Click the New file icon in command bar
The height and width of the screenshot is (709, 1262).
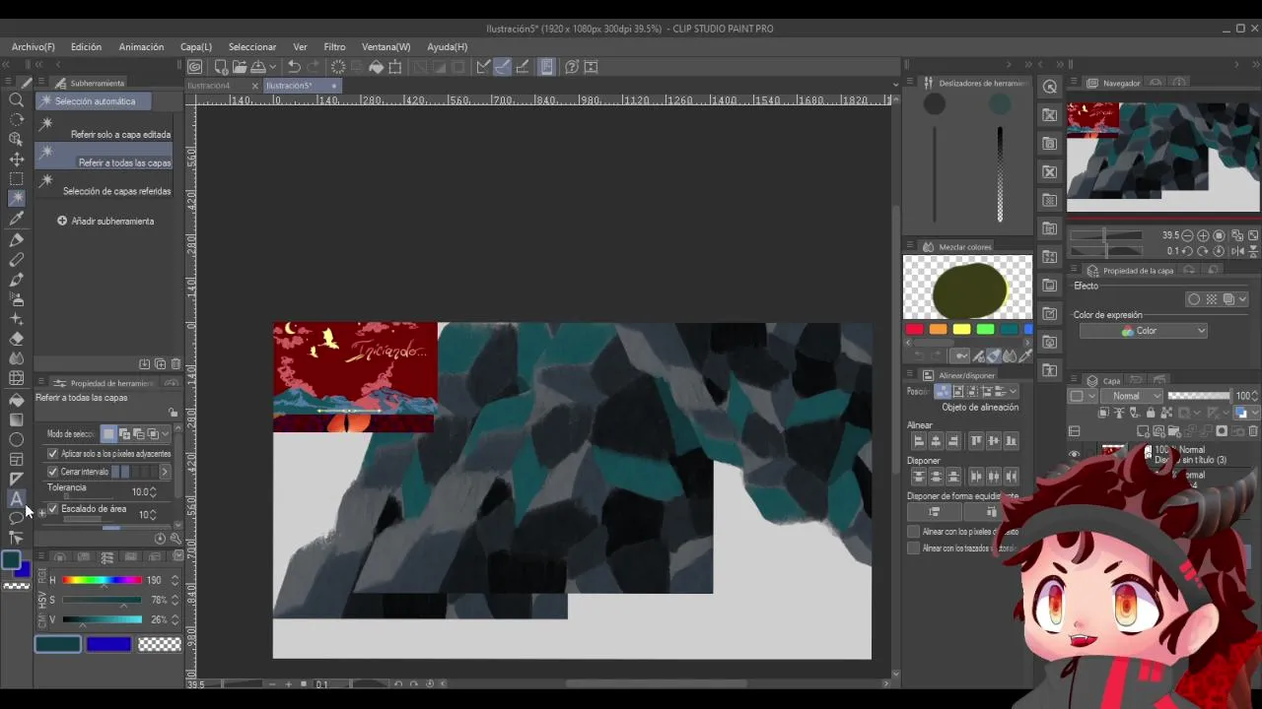click(x=221, y=67)
